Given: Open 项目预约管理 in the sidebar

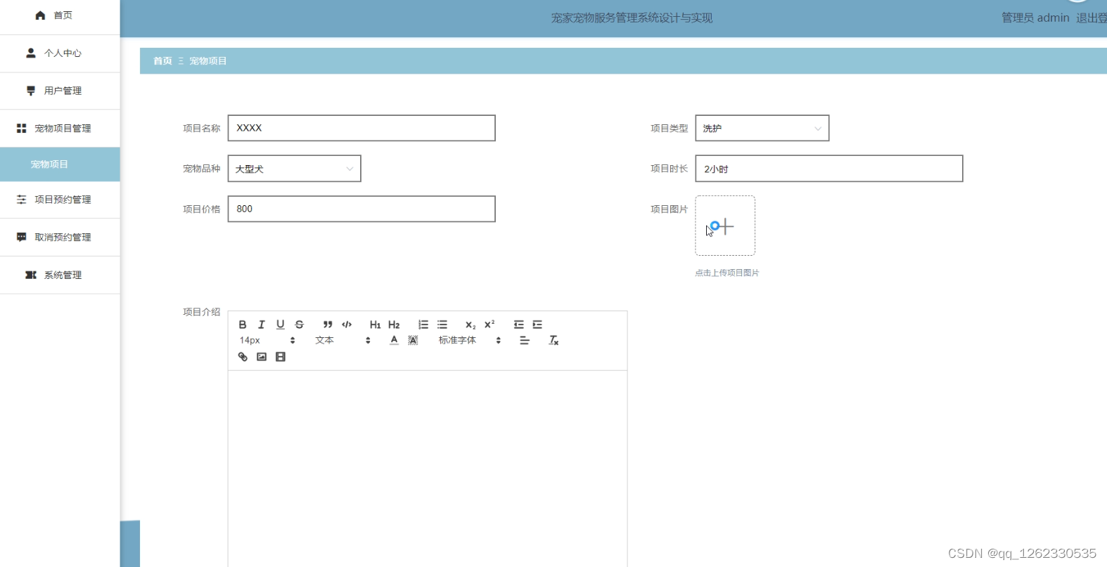Looking at the screenshot, I should coord(60,200).
